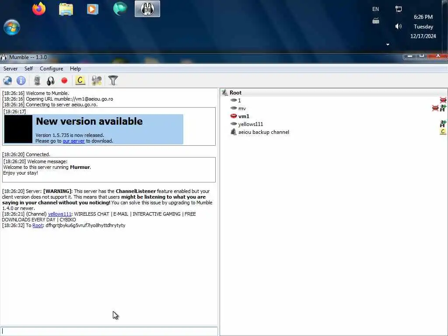
Task: Open audio wizard settings icon
Action: pos(97,80)
